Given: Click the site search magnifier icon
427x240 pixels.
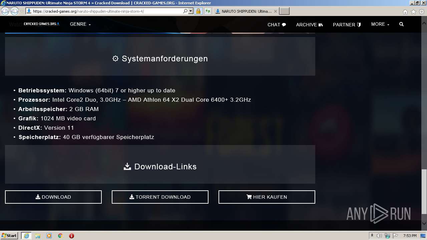Looking at the screenshot, I should [401, 24].
